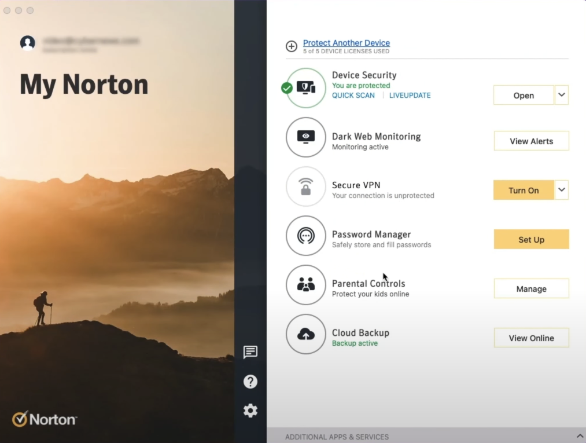
Task: Click the Secure VPN lock icon
Action: (306, 186)
